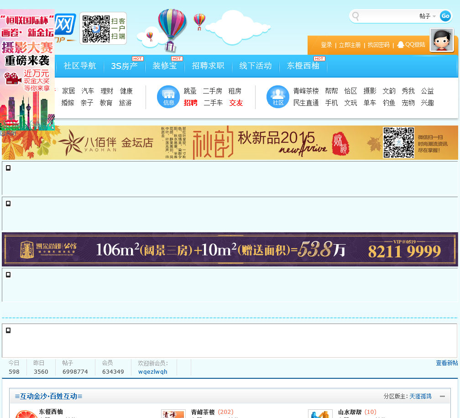
Task: Open the 社区导航 navigation tab
Action: (x=79, y=66)
